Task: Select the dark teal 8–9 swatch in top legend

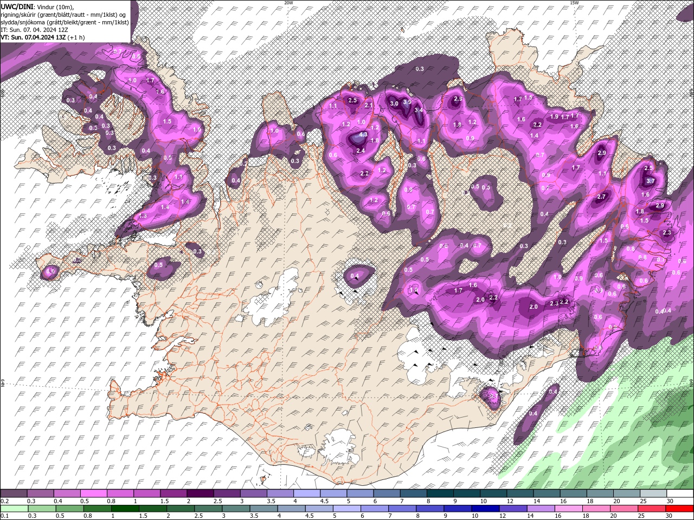Action: [x=440, y=493]
